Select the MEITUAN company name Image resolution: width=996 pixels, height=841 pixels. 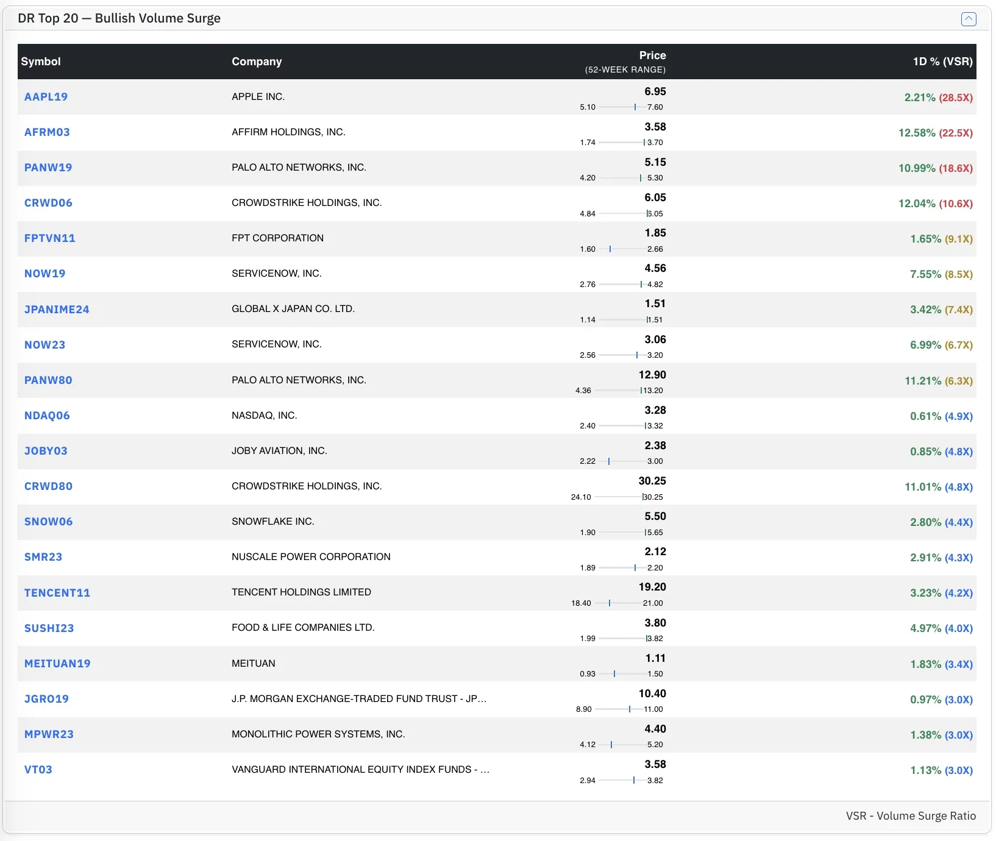click(254, 664)
